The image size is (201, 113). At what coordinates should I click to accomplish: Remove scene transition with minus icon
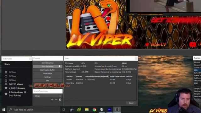click(x=56, y=100)
